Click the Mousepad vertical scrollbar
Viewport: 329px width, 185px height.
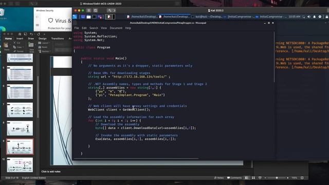[274, 57]
